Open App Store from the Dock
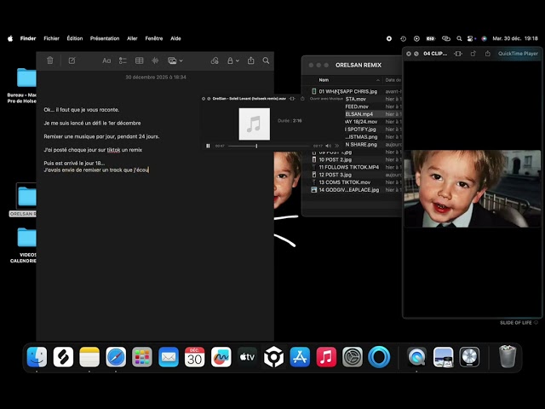The image size is (545, 409). tap(300, 357)
